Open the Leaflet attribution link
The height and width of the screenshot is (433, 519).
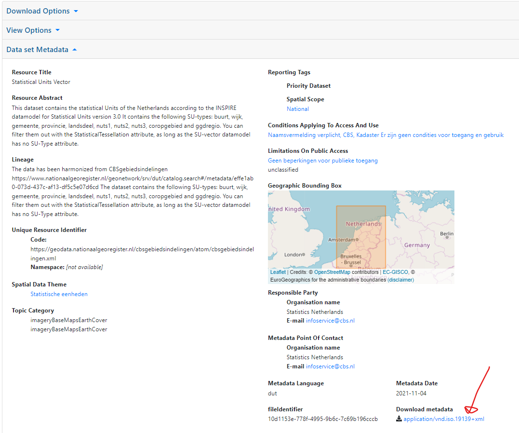click(x=278, y=272)
